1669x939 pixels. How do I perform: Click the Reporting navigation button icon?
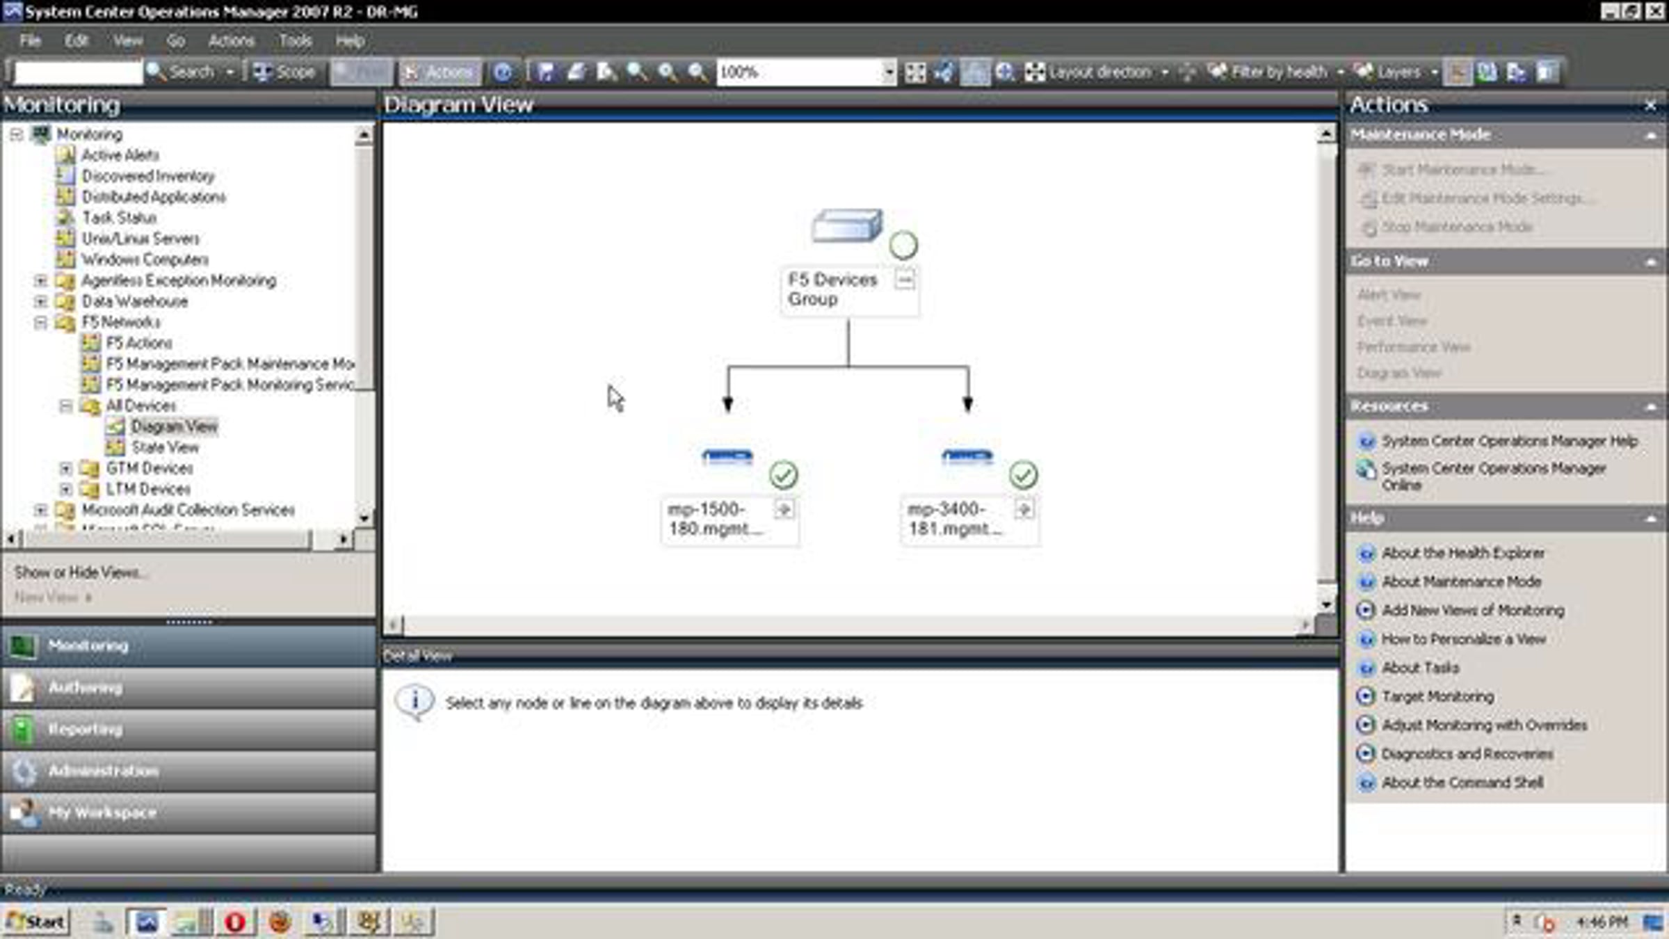[23, 729]
